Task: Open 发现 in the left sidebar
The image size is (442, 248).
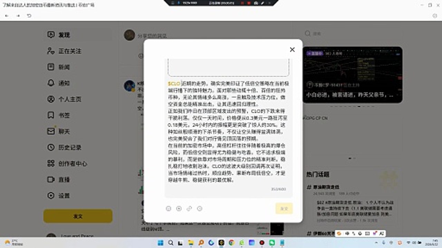Action: tap(78, 35)
